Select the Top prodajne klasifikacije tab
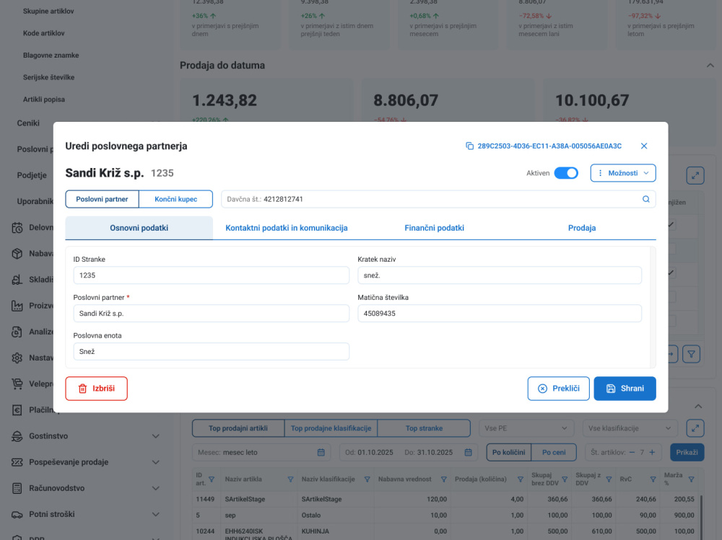 pos(331,428)
